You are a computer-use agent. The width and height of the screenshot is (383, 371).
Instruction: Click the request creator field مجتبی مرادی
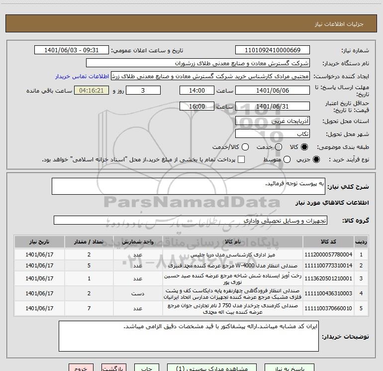click(x=210, y=76)
